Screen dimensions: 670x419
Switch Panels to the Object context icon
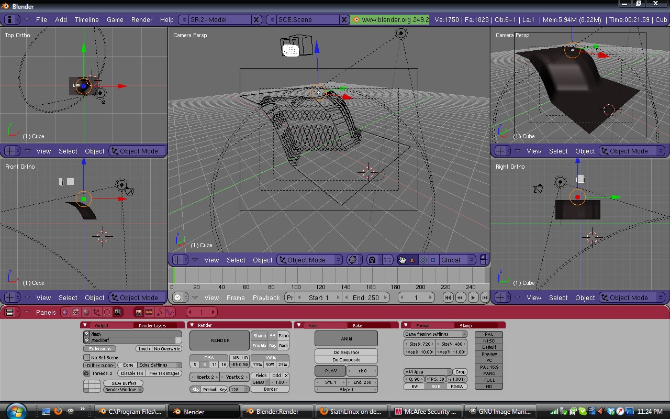click(96, 312)
